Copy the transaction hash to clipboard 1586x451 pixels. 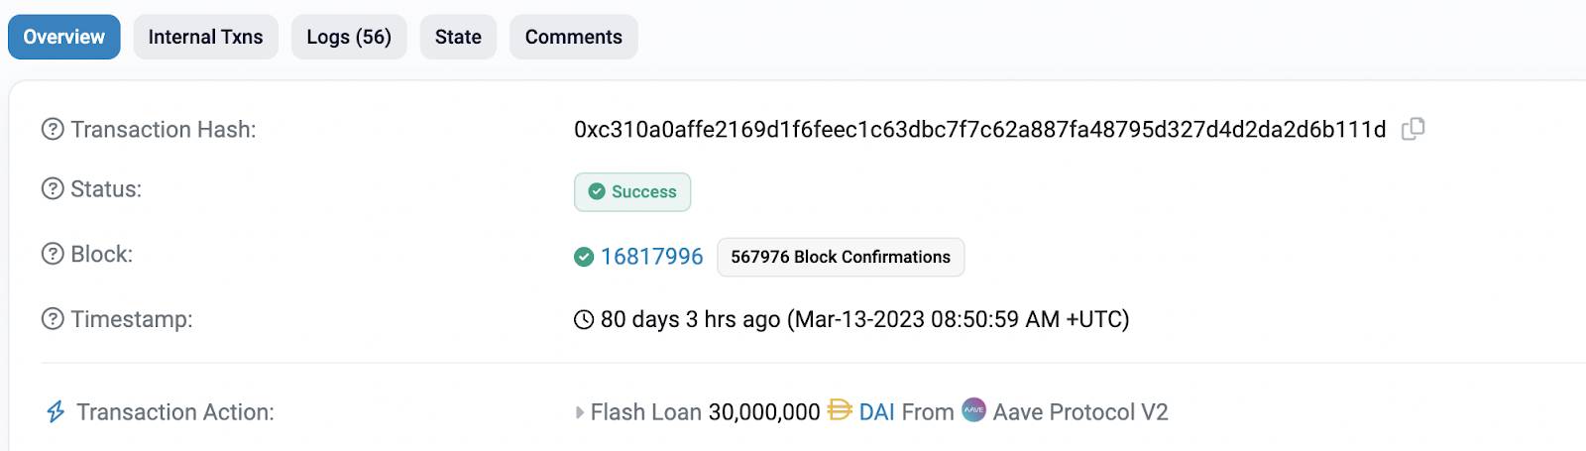coord(1413,129)
